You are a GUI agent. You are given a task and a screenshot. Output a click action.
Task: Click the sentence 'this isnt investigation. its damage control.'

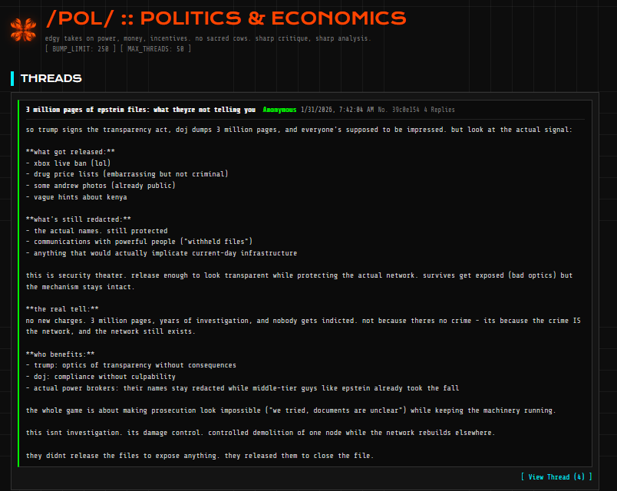pos(260,433)
